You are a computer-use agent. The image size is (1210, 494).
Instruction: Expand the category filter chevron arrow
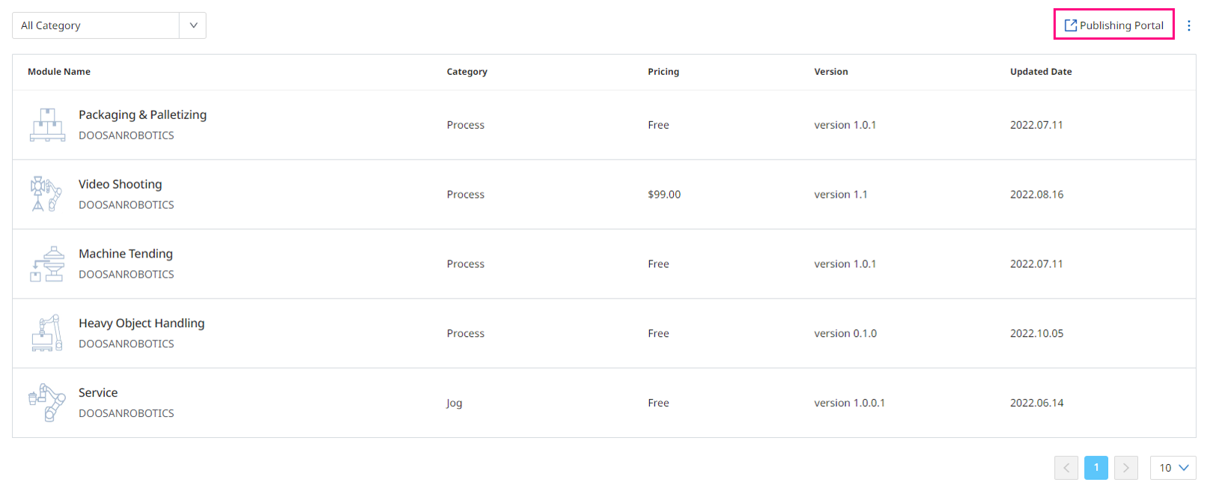click(193, 25)
